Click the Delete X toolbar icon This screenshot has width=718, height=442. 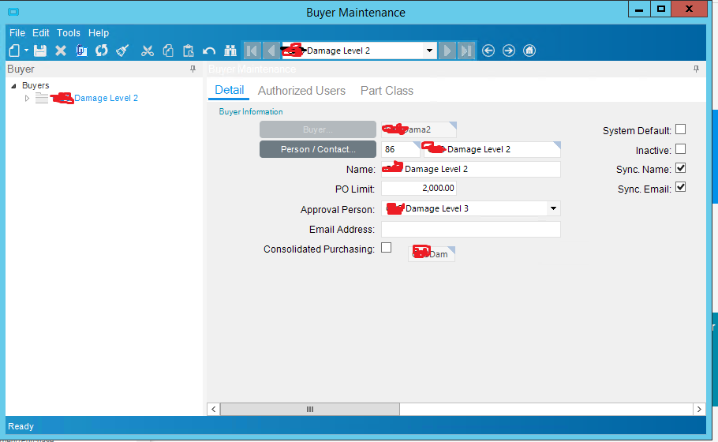tap(61, 51)
